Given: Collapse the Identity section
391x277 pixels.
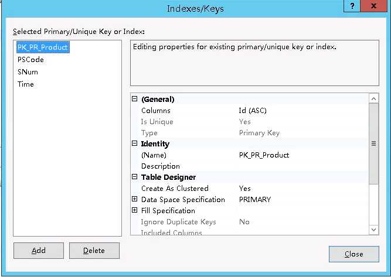Looking at the screenshot, I should [x=135, y=144].
